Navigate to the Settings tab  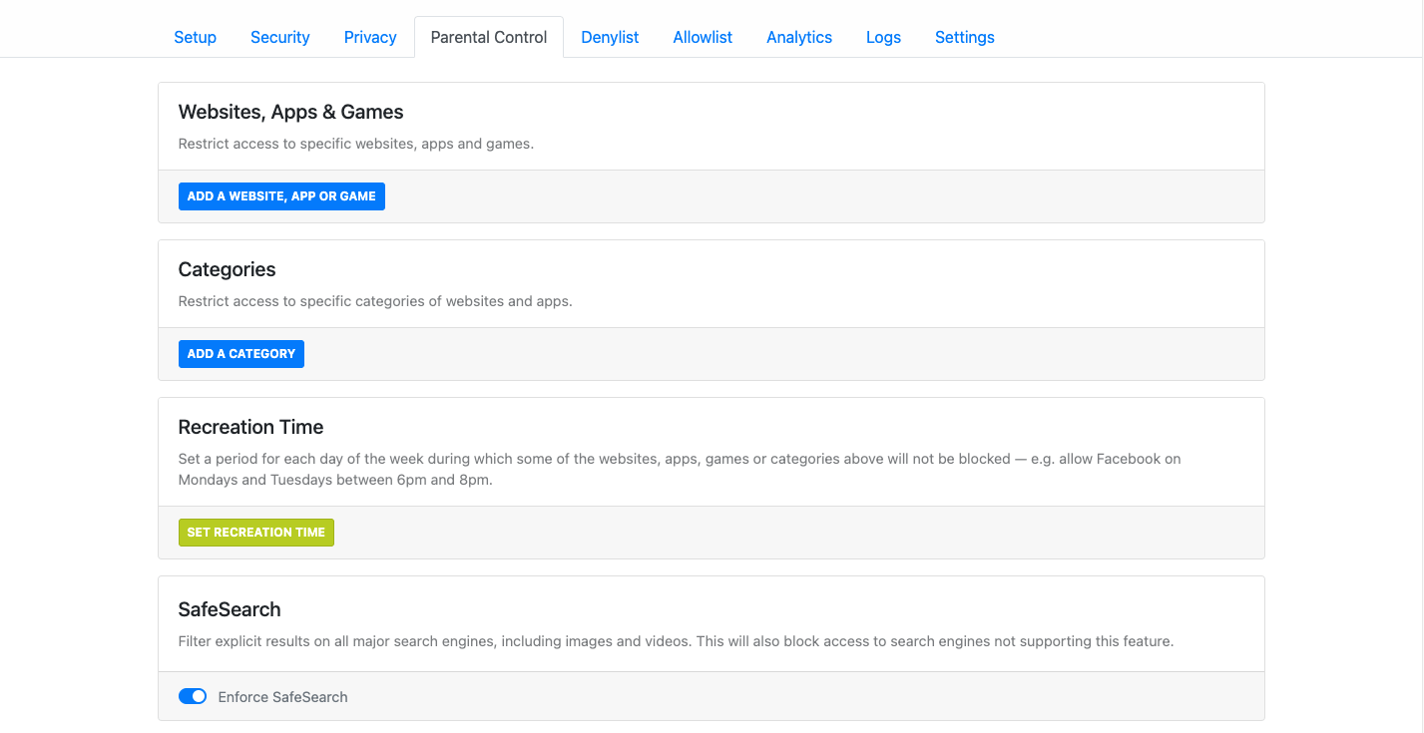point(964,37)
